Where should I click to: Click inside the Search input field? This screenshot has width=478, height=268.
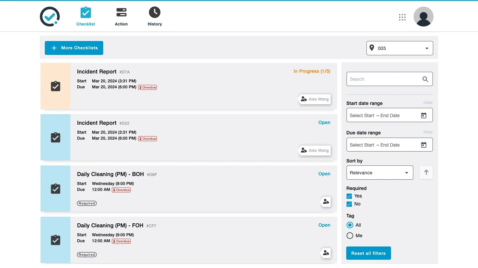tap(382, 79)
